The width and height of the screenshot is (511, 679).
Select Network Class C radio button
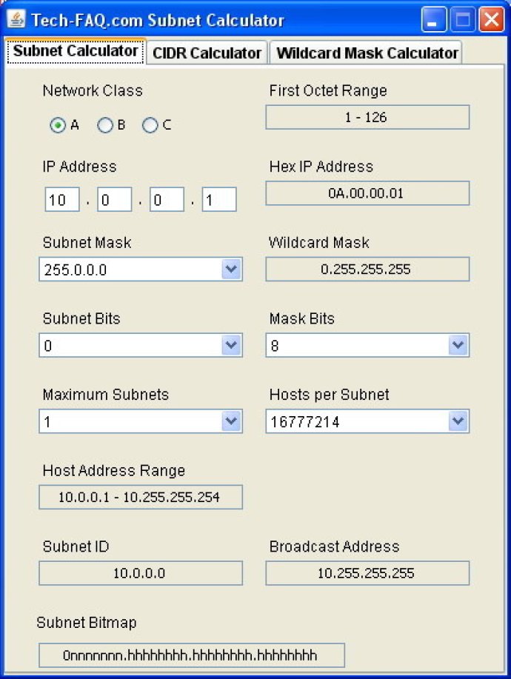[x=150, y=125]
